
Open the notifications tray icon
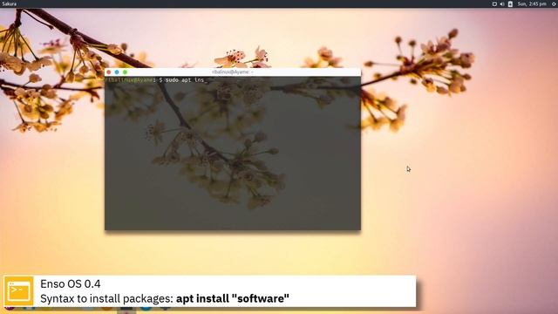point(494,3)
